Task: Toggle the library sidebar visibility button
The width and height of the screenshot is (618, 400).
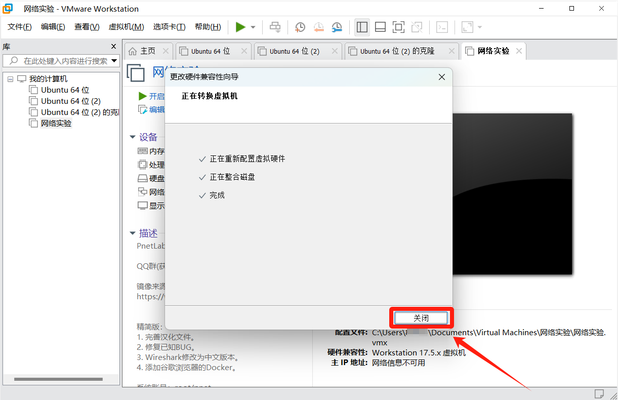Action: 362,27
